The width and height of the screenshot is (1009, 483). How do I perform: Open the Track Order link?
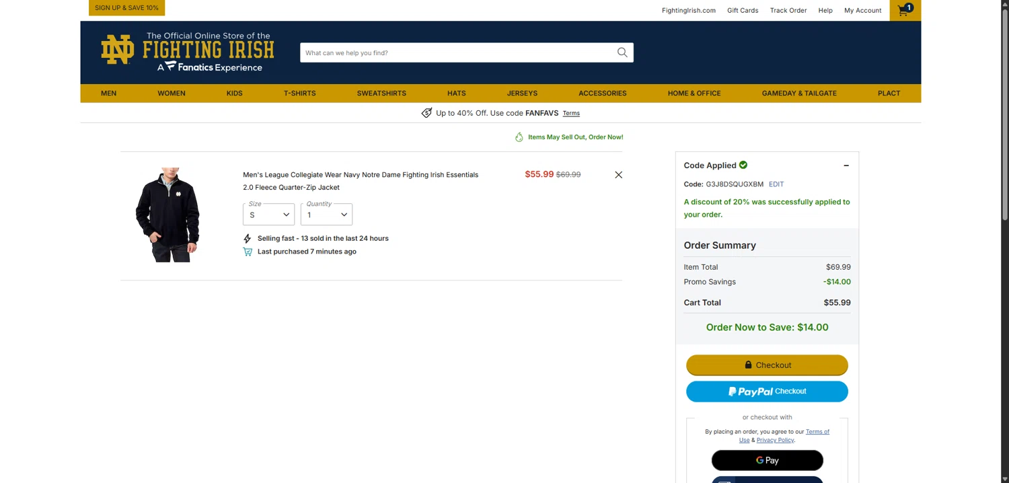[788, 11]
